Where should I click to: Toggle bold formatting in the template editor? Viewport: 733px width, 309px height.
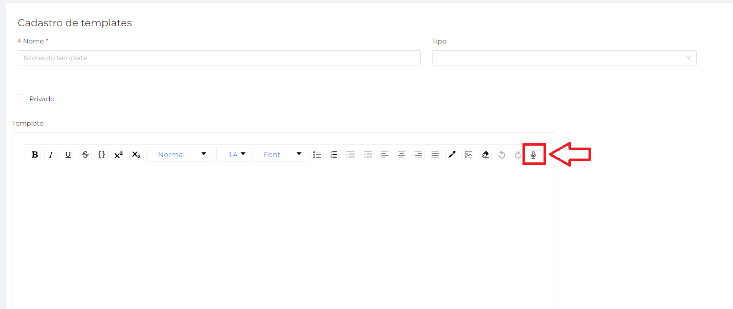point(34,154)
